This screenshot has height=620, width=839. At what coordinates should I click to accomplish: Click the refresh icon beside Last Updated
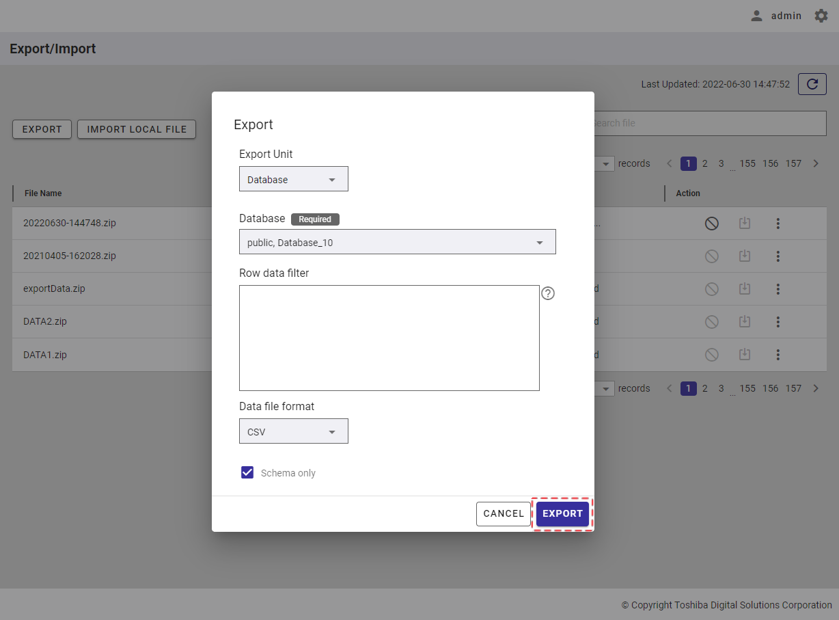click(812, 84)
